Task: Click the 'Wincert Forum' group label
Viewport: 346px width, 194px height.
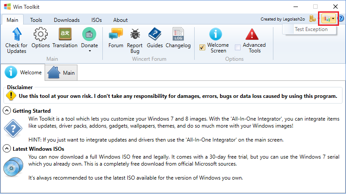Action: pos(149,59)
